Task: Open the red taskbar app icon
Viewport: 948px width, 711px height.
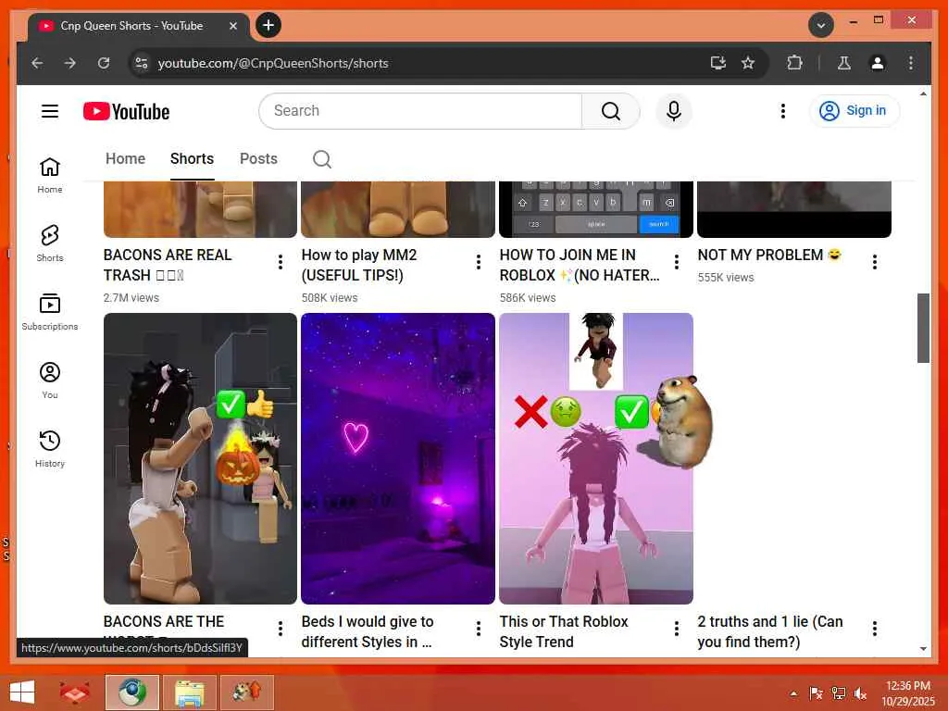Action: click(x=74, y=692)
